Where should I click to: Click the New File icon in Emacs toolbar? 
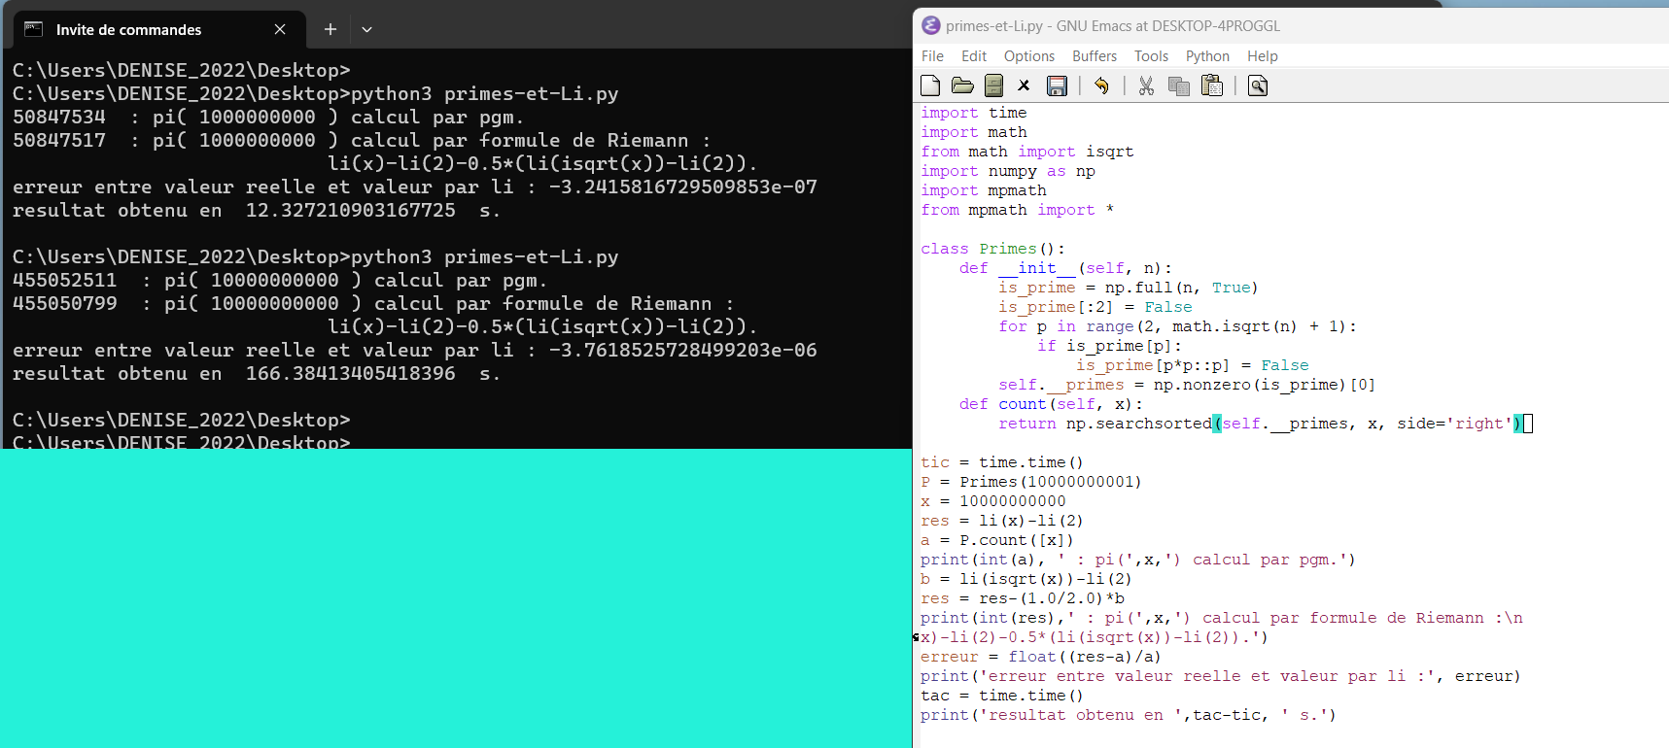point(930,85)
